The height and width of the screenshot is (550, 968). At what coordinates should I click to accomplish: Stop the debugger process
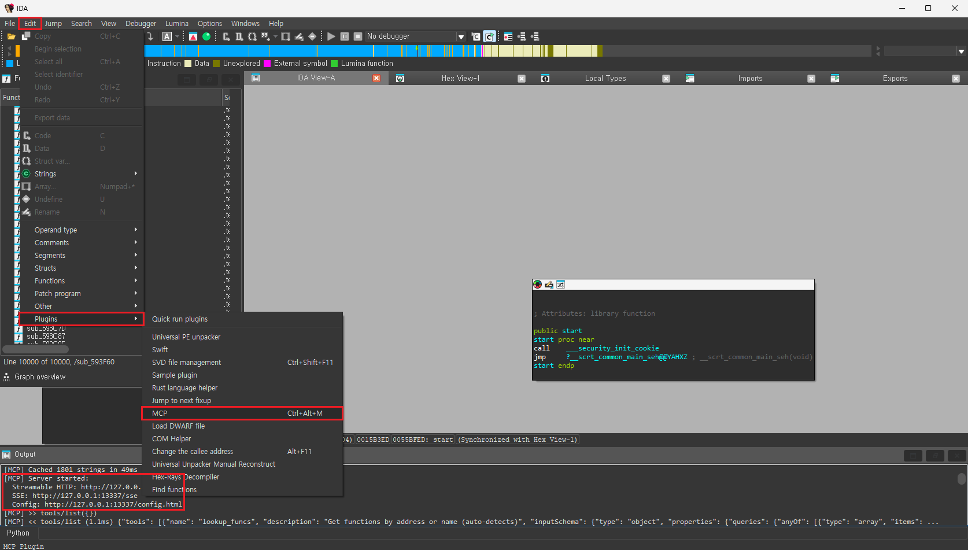[358, 36]
